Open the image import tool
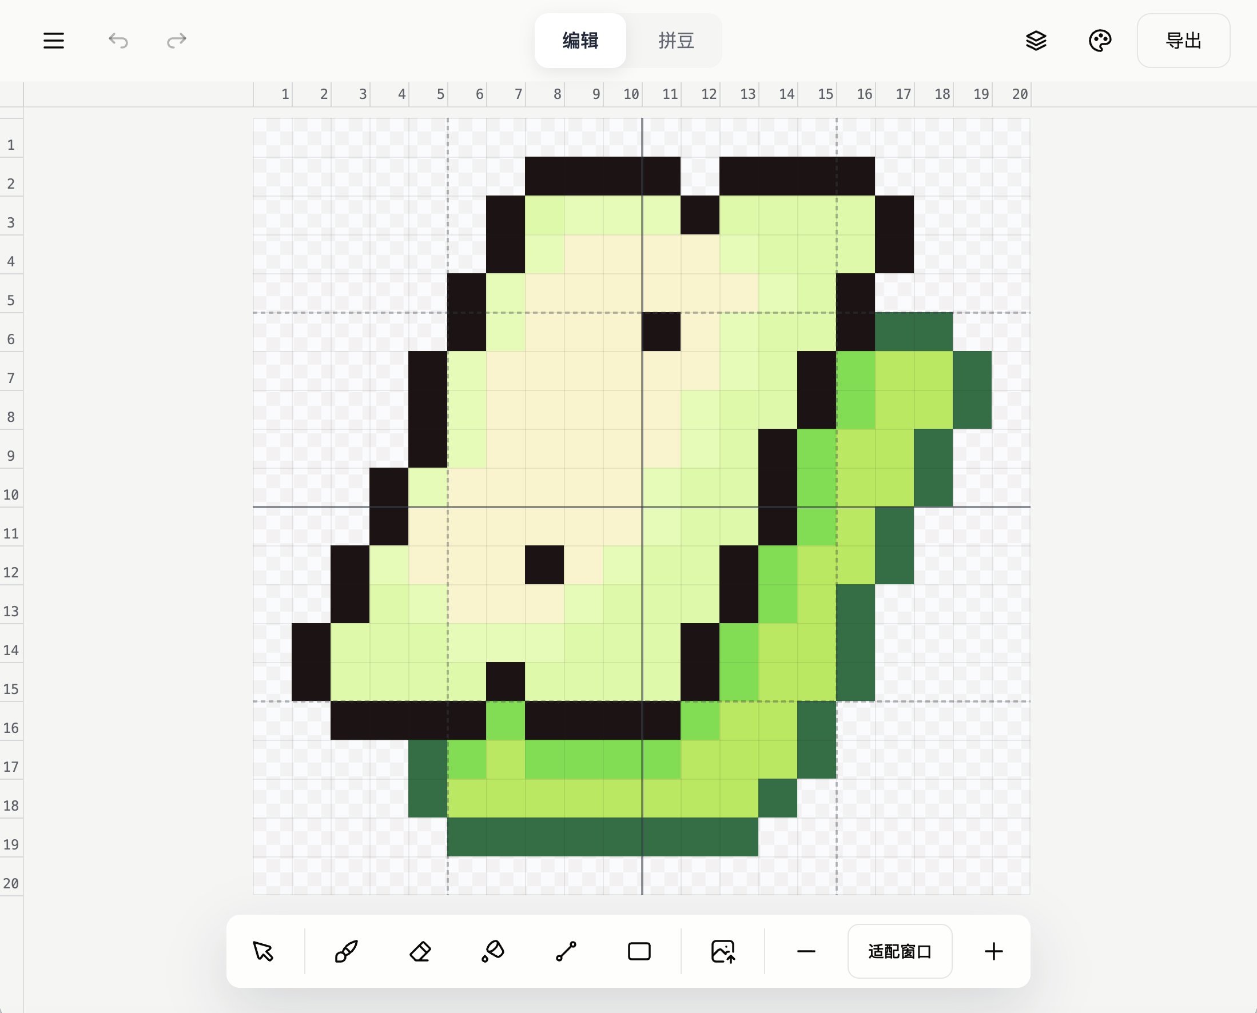This screenshot has width=1257, height=1013. coord(723,951)
